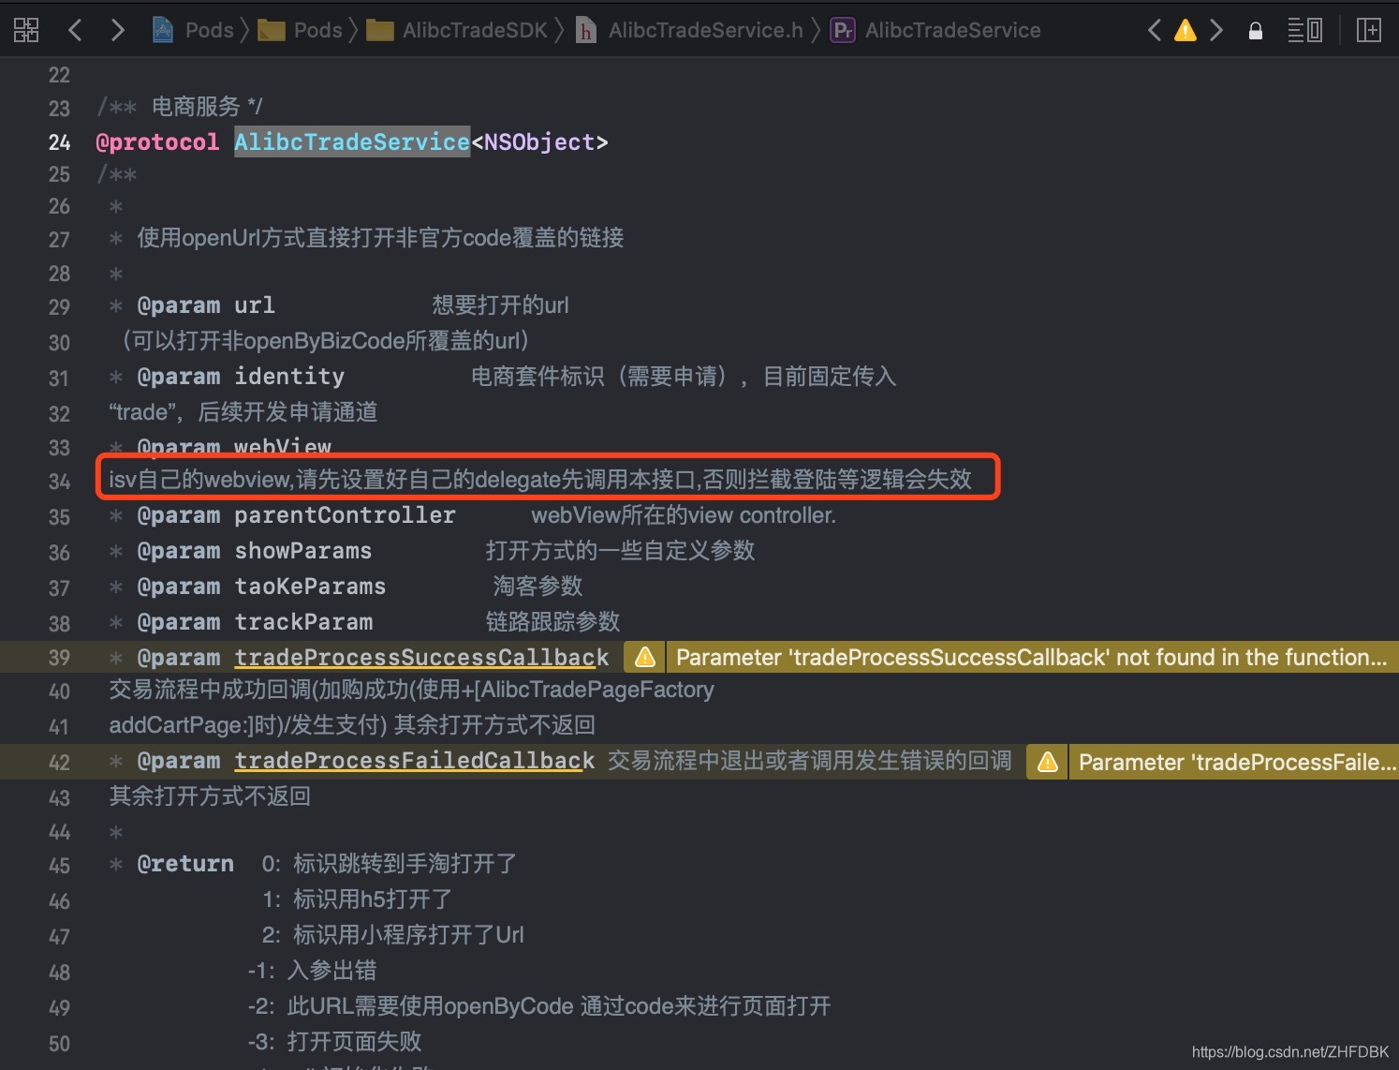
Task: Click the warning icon on line 42
Action: (1046, 762)
